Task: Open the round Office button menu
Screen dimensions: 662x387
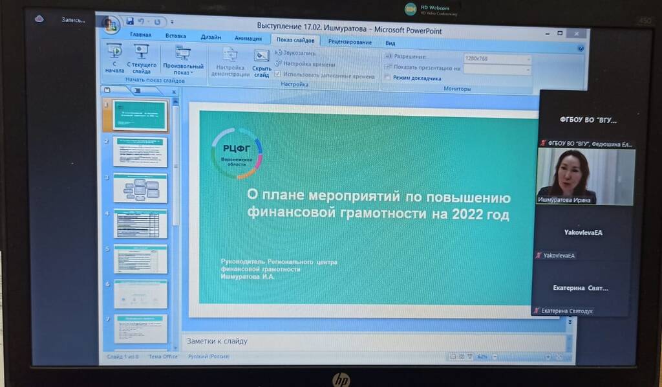Action: pos(111,25)
